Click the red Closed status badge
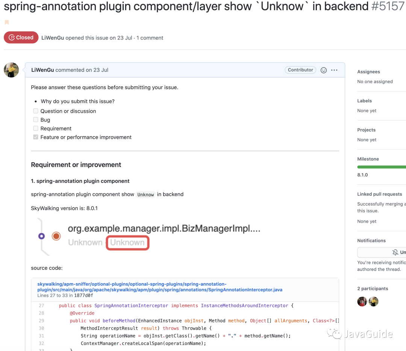This screenshot has height=351, width=406. click(x=21, y=38)
